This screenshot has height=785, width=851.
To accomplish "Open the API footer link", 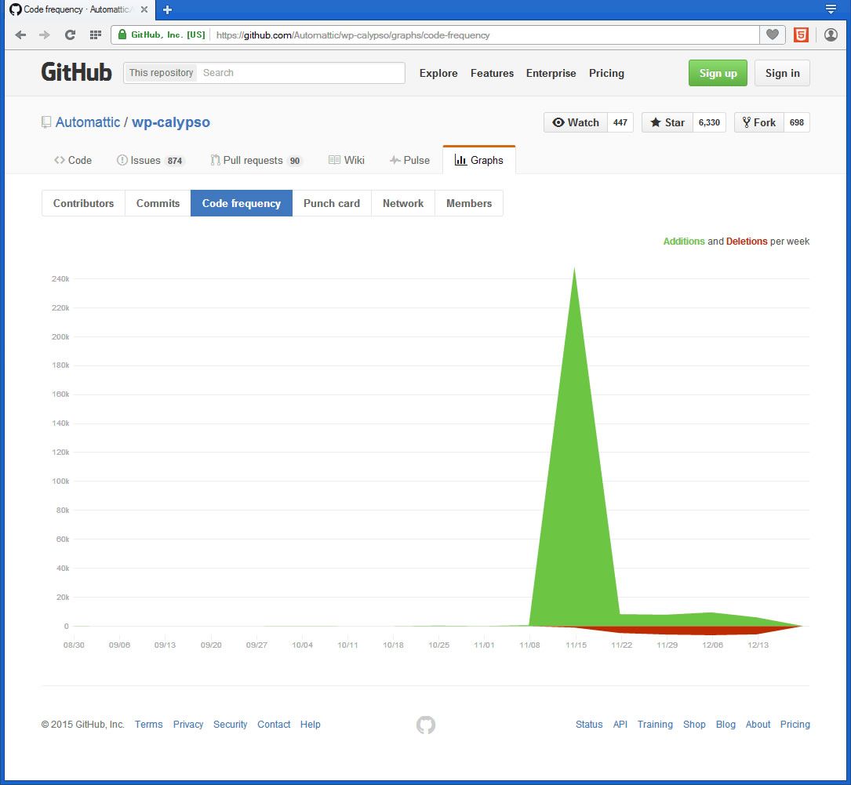I will coord(620,725).
